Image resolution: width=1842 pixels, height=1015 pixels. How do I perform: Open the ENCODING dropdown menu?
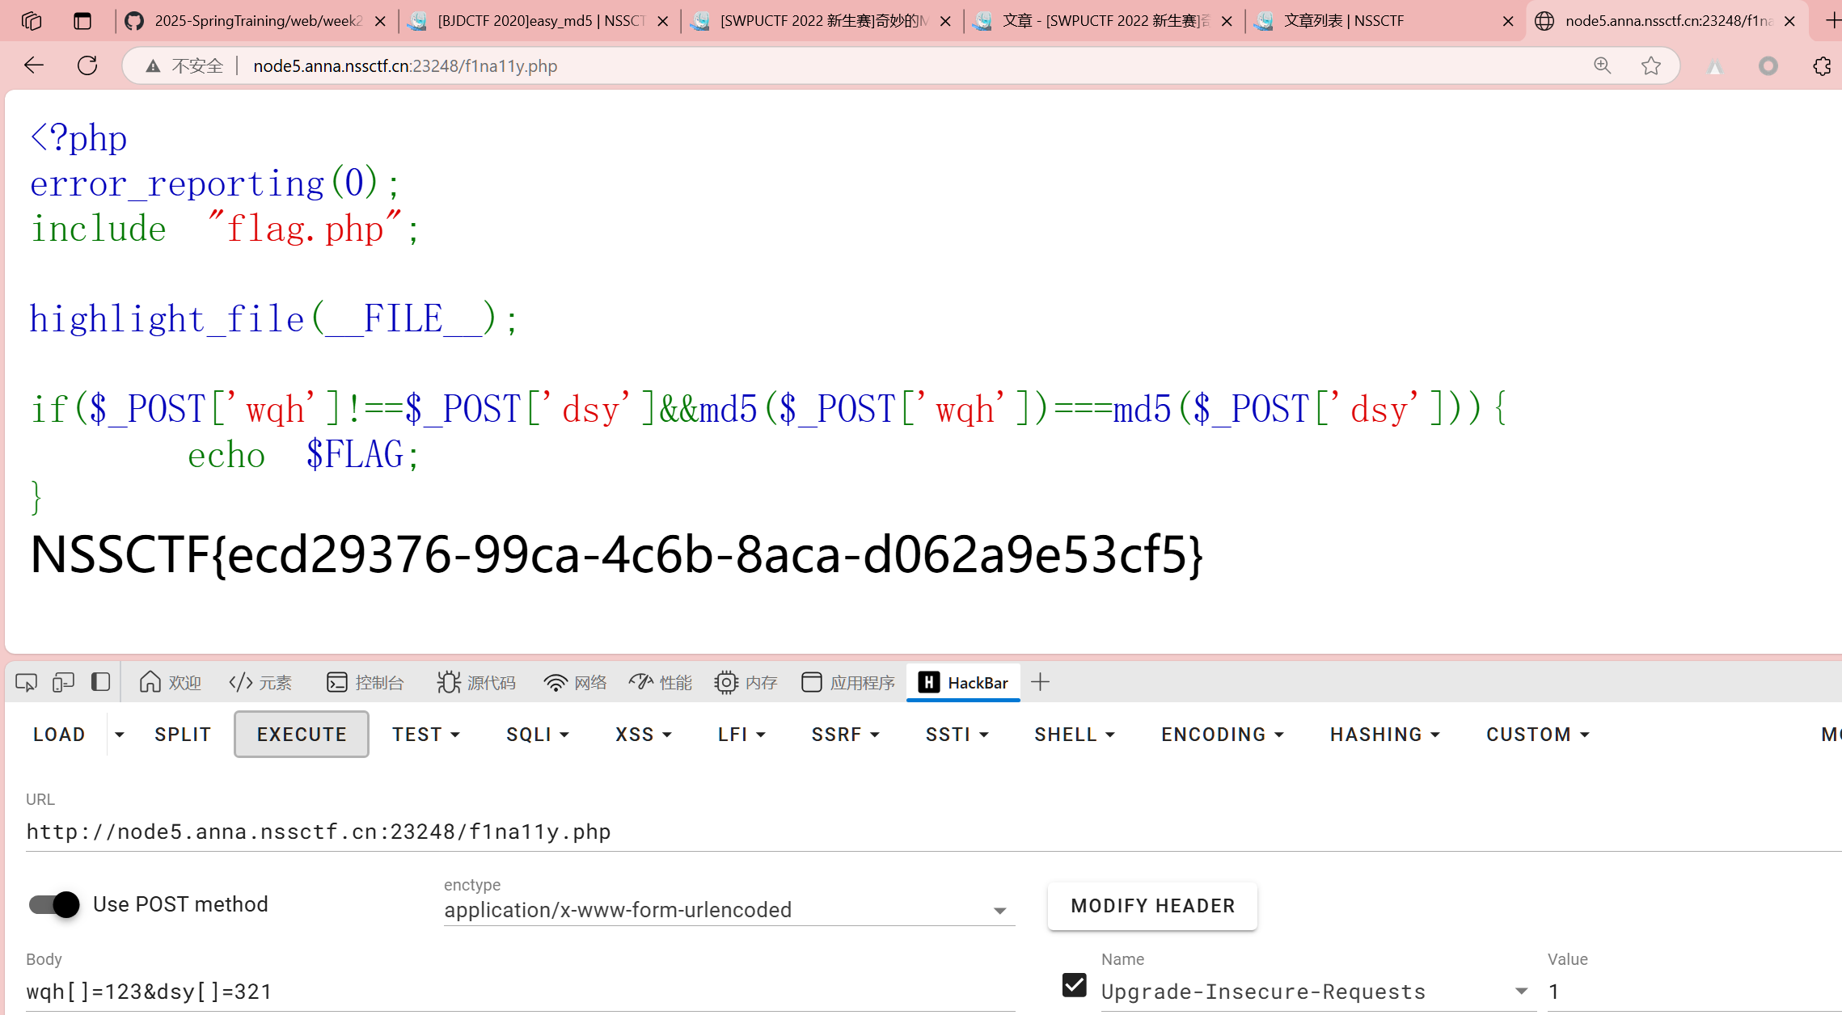point(1222,735)
